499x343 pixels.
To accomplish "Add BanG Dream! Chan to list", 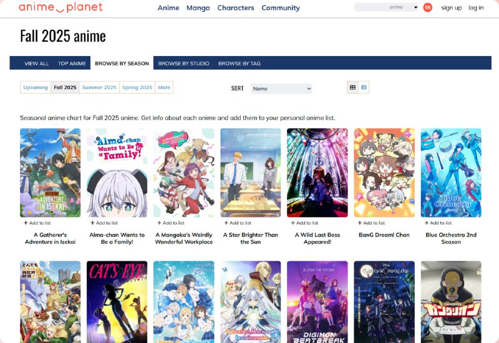I will coord(371,223).
